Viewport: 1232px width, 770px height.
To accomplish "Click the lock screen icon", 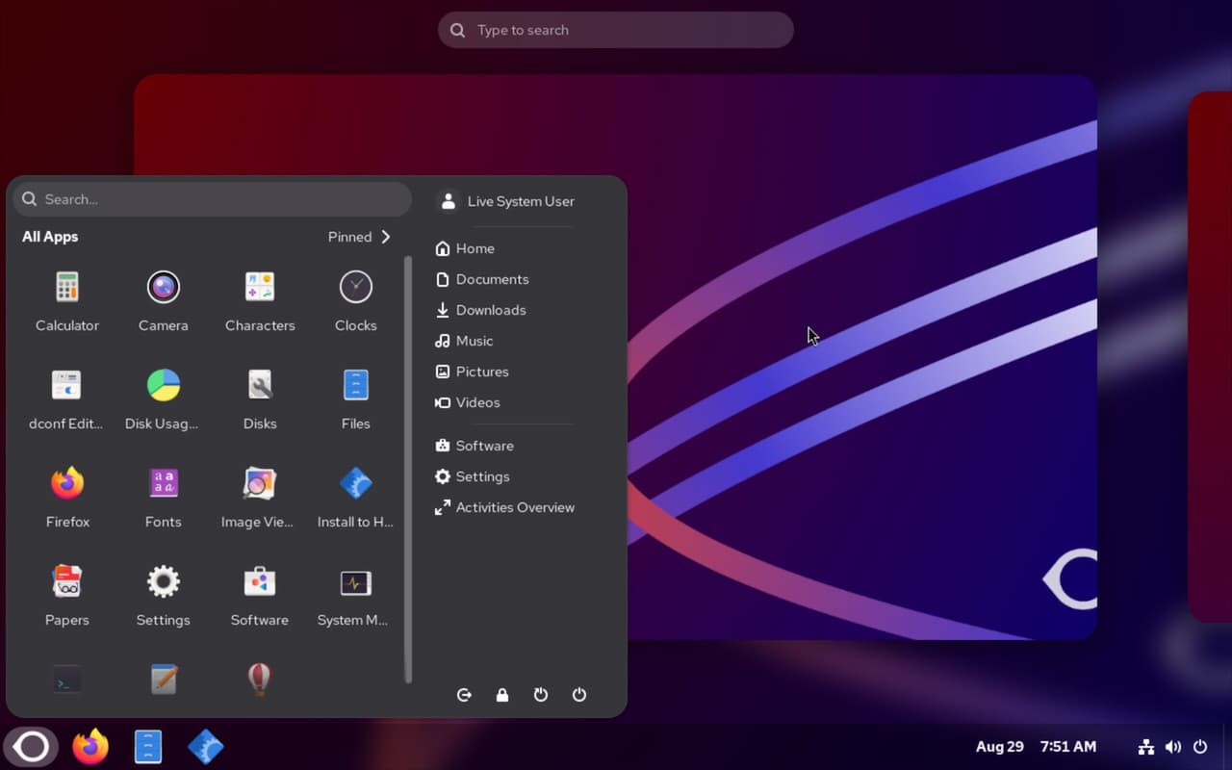I will 501,695.
